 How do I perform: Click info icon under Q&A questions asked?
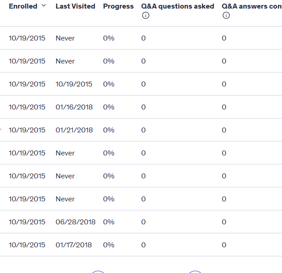tap(145, 15)
